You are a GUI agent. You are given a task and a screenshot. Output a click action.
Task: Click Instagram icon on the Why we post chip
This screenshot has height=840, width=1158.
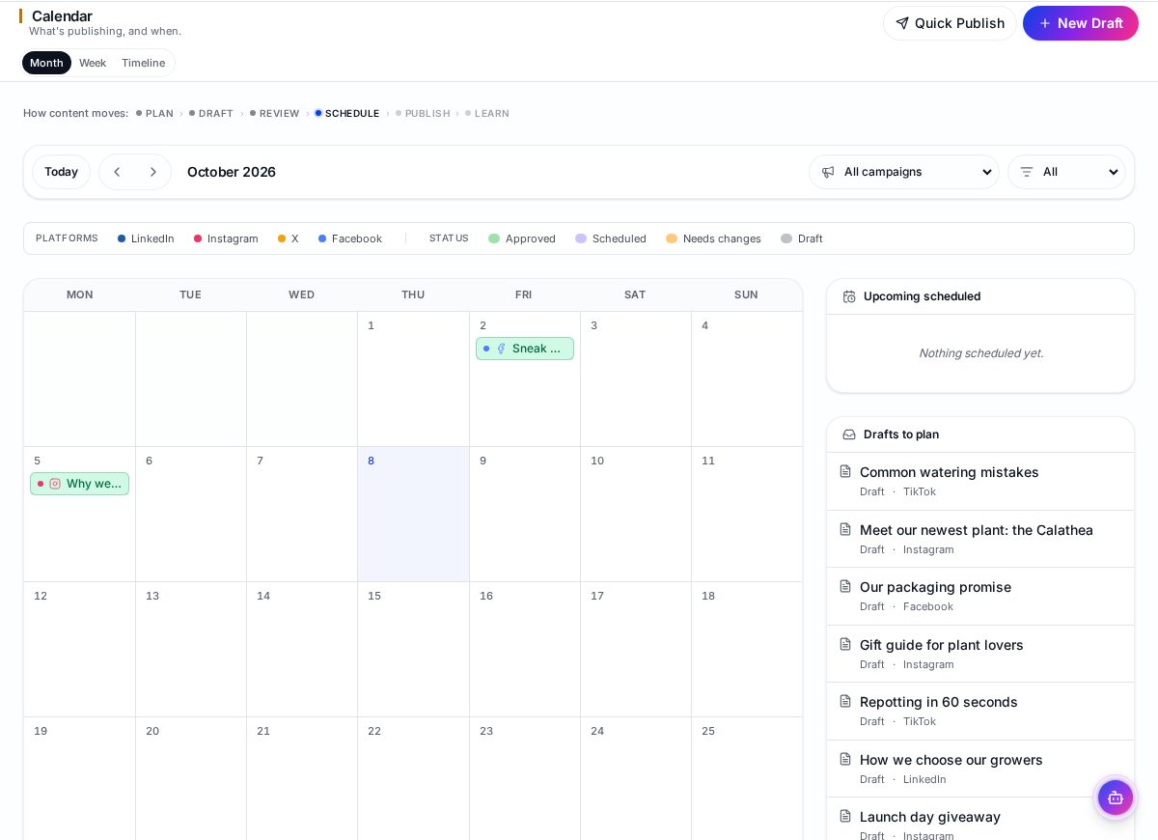55,484
